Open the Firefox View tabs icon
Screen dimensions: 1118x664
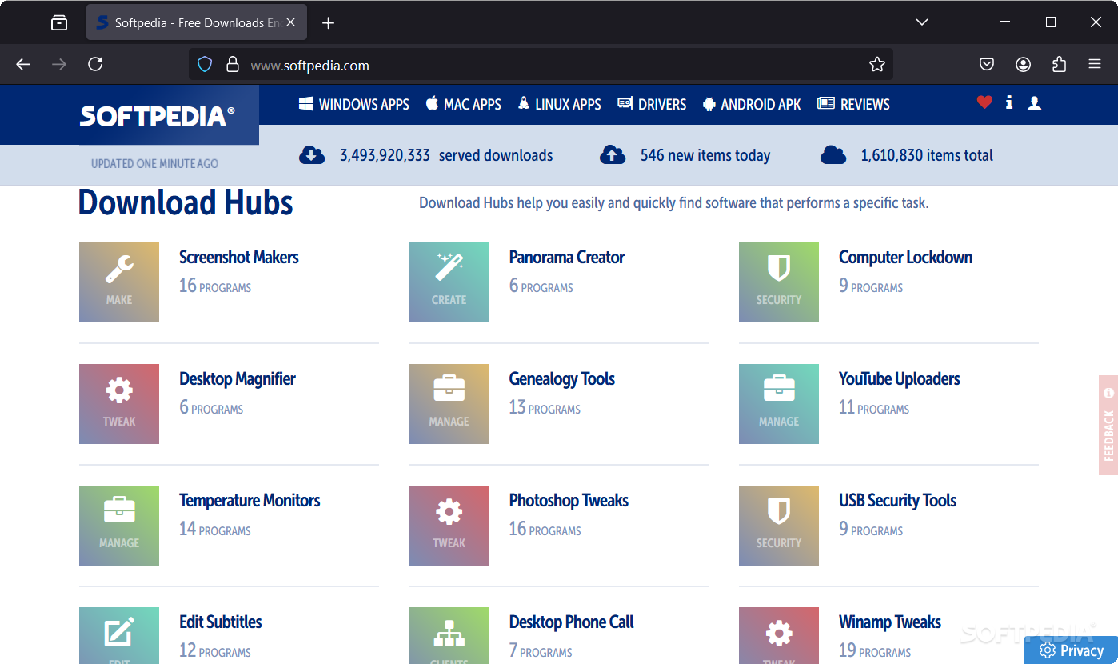click(x=59, y=23)
